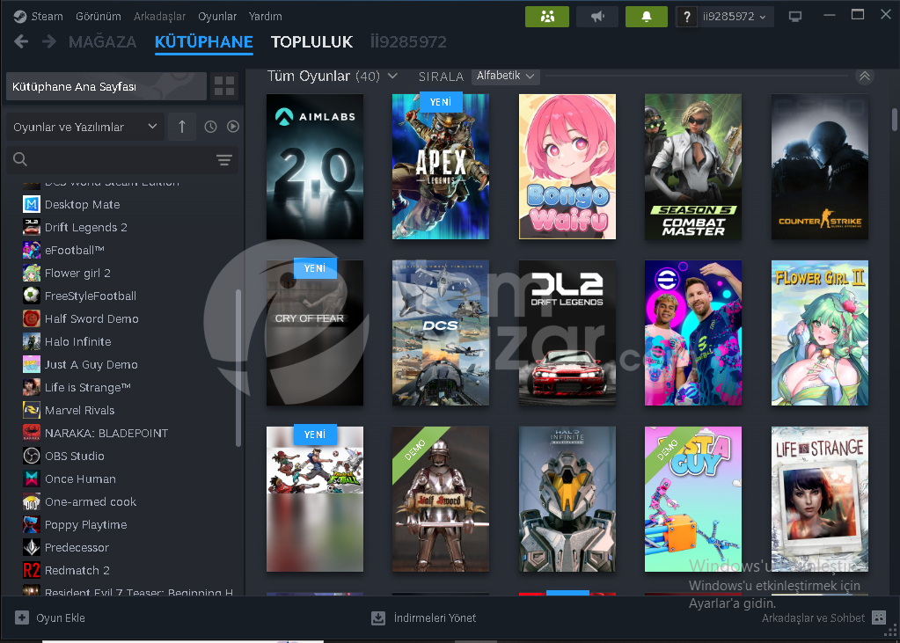The width and height of the screenshot is (900, 643).
Task: Open the Görünüm menu
Action: click(99, 16)
